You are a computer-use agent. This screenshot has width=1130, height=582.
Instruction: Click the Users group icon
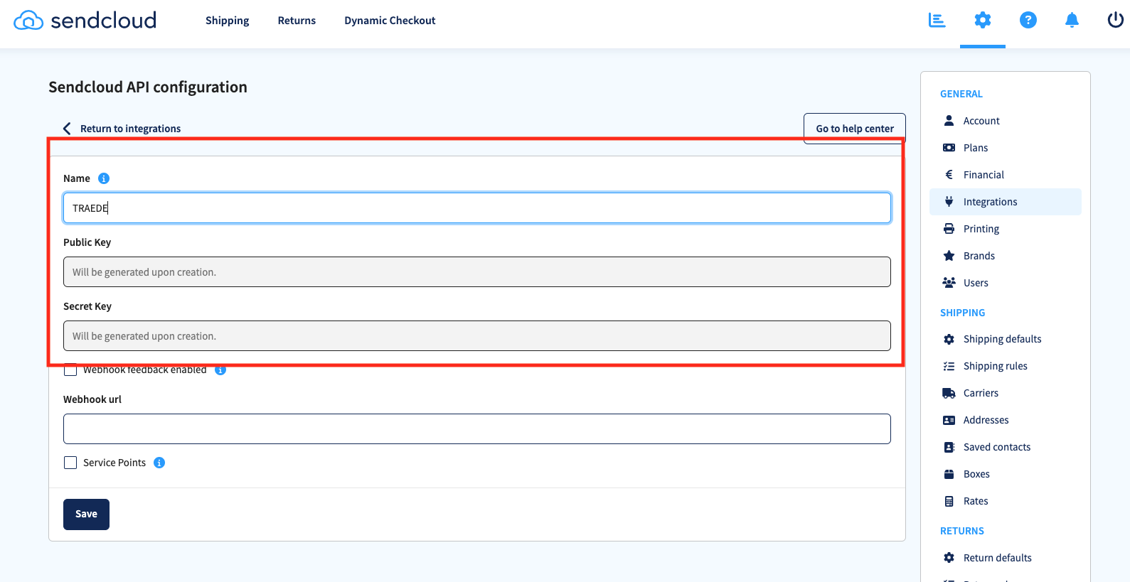949,283
